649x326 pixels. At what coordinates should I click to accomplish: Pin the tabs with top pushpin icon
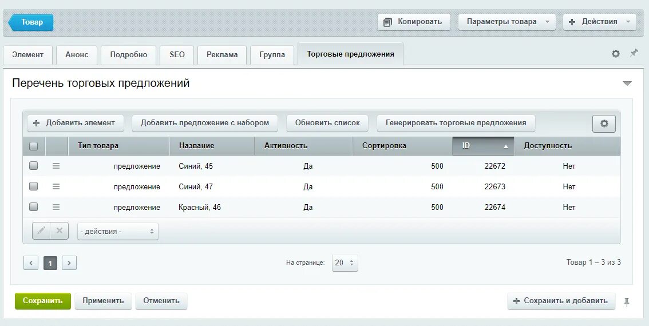634,53
